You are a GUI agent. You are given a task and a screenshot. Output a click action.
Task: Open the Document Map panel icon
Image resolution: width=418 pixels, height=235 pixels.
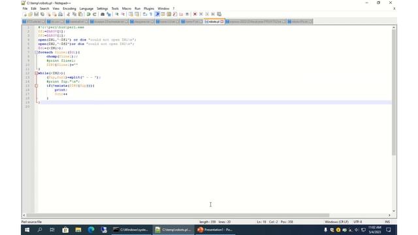pos(169,14)
